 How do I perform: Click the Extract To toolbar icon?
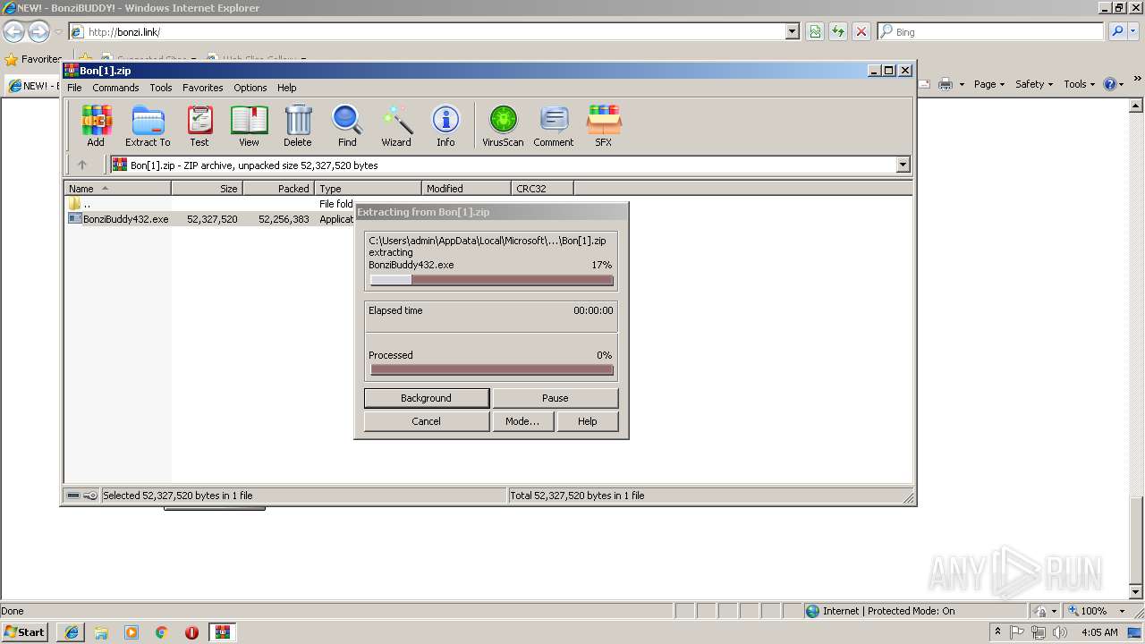(x=148, y=125)
